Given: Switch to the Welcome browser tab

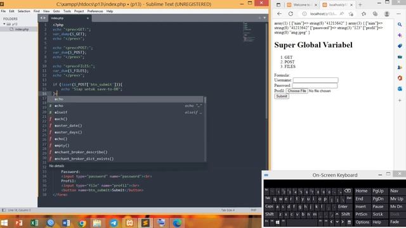Looking at the screenshot, I should [301, 4].
